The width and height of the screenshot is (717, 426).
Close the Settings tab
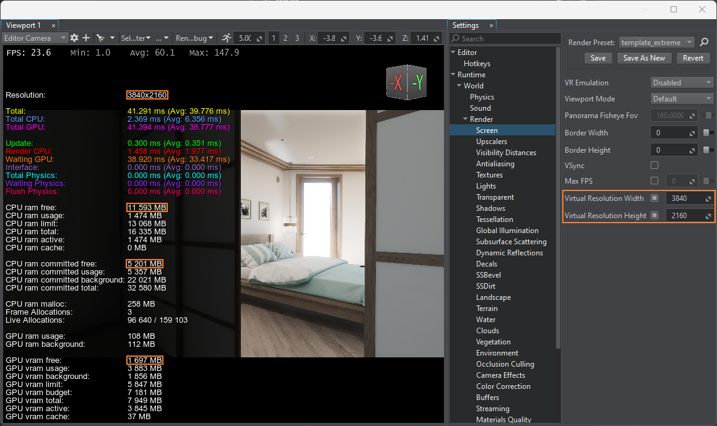pos(491,25)
